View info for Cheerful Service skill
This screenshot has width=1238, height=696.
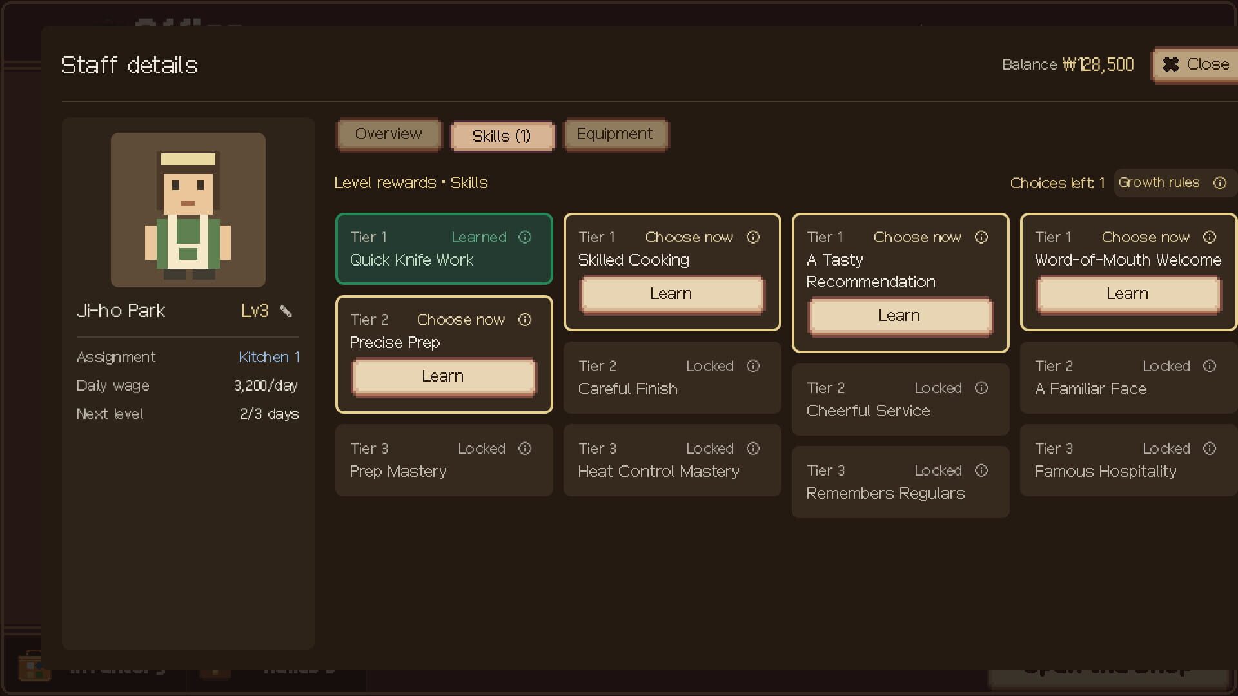point(981,388)
